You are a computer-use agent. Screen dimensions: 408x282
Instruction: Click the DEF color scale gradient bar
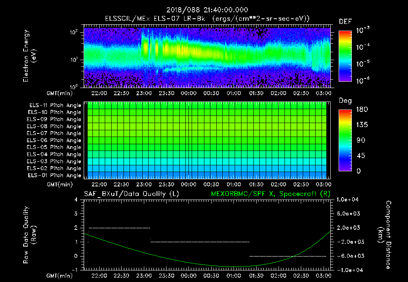tap(345, 56)
